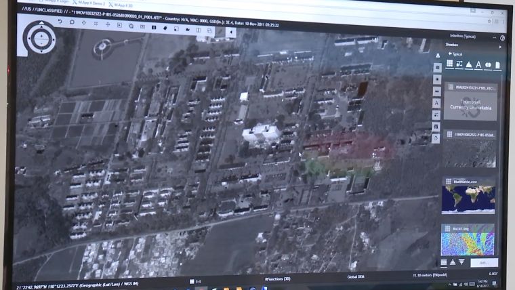Click the '11.10 meters (Ellipsoid)' elevation readout
Viewport: 515px width, 290px height.
pos(430,275)
